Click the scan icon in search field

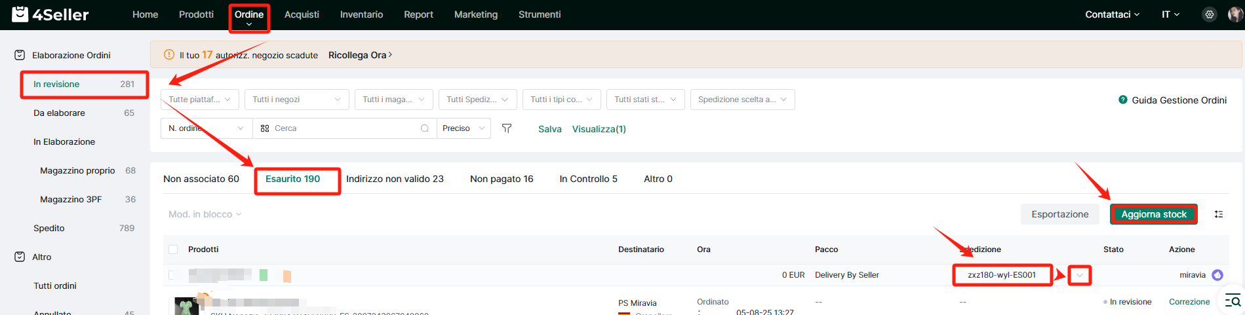pyautogui.click(x=265, y=128)
